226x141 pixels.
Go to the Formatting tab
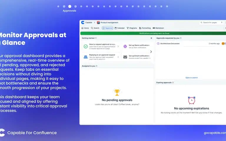145,28
